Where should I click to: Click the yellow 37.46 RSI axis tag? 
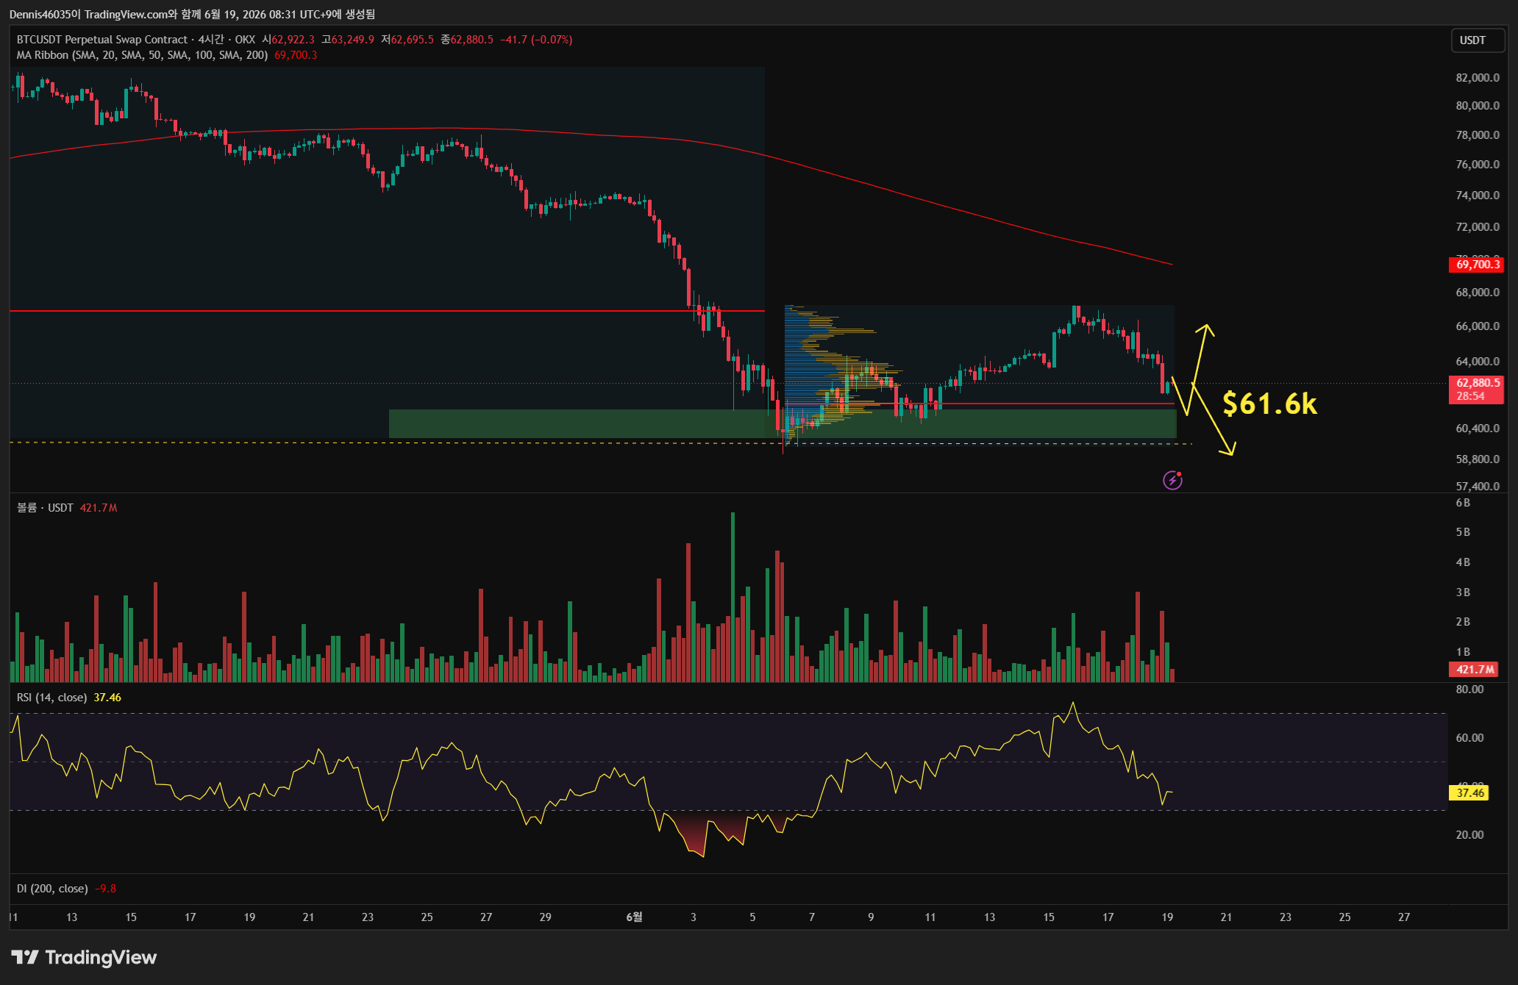tap(1469, 792)
